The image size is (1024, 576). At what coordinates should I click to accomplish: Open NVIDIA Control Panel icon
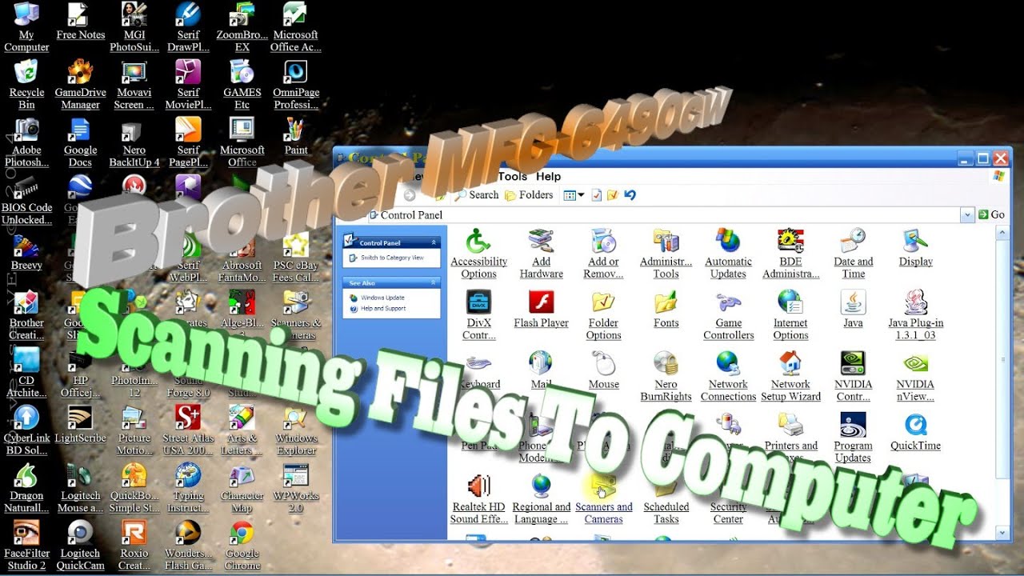tap(853, 377)
